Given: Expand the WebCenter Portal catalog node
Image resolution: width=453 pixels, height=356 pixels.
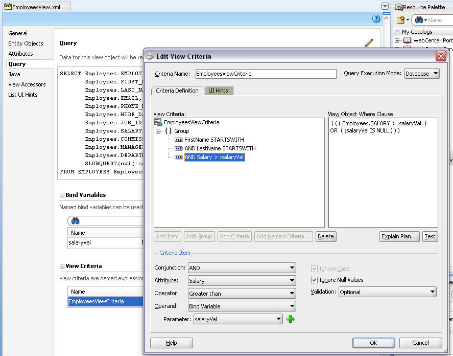Looking at the screenshot, I should [397, 40].
